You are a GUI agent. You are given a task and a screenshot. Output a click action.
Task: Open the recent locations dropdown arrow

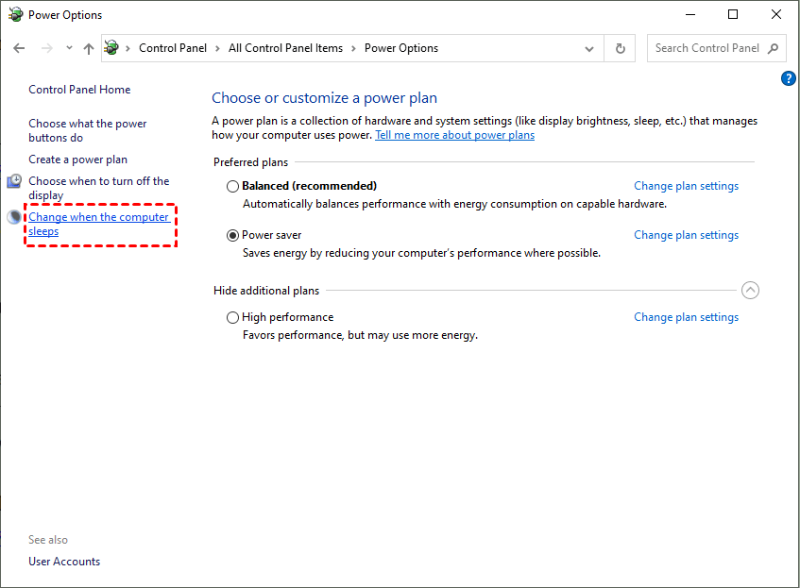point(69,48)
